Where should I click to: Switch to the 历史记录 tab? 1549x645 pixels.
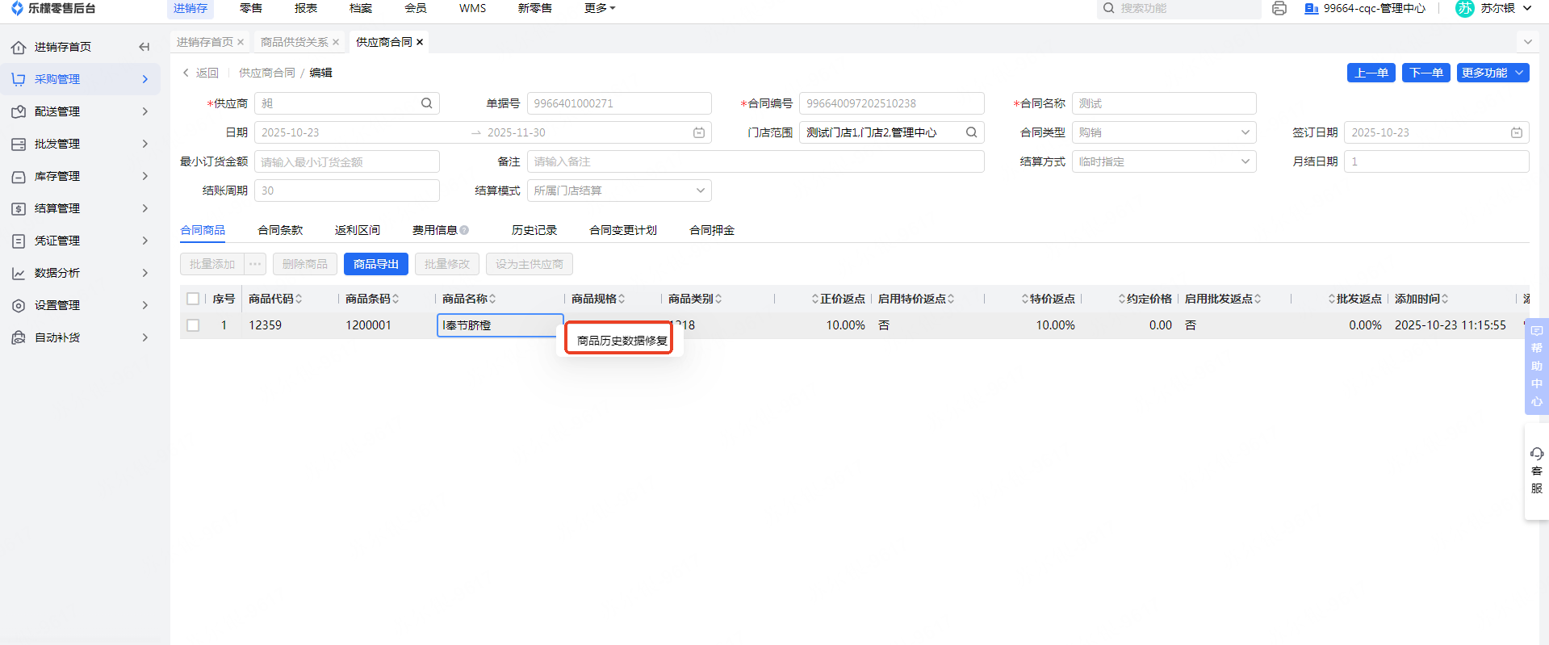534,230
